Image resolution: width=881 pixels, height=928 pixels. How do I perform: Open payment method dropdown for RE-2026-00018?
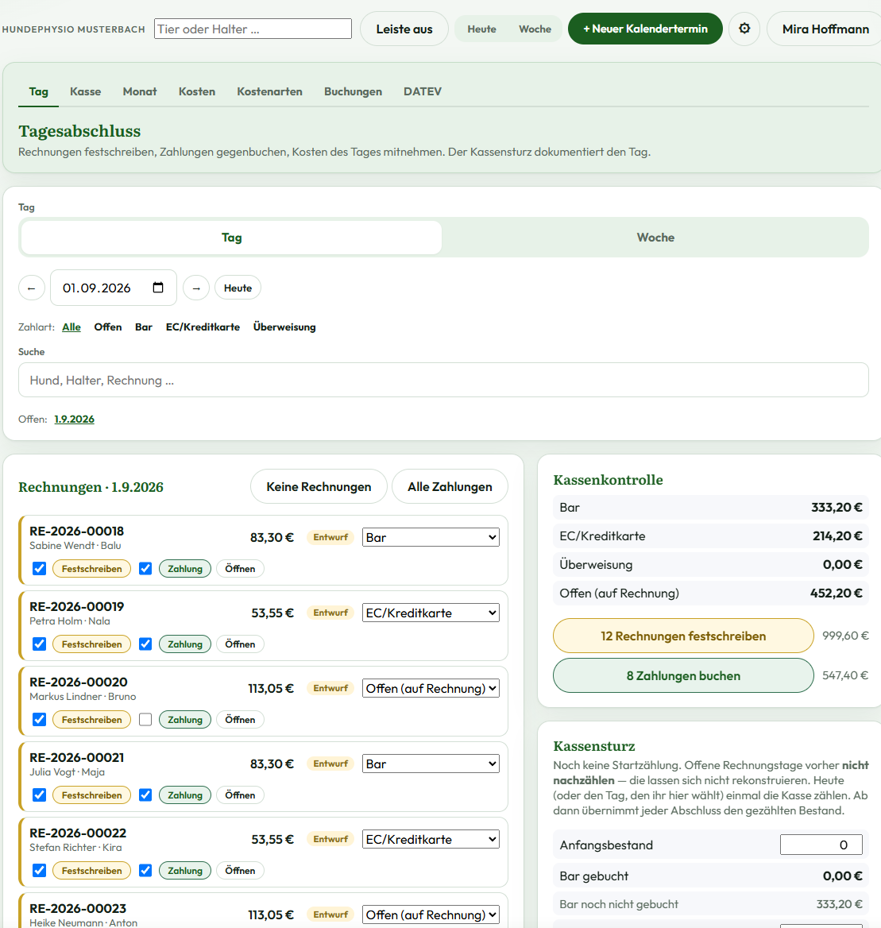pos(431,537)
